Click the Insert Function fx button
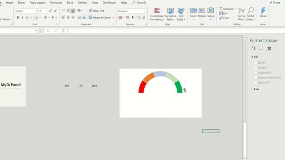285x160 pixels. click(63, 31)
